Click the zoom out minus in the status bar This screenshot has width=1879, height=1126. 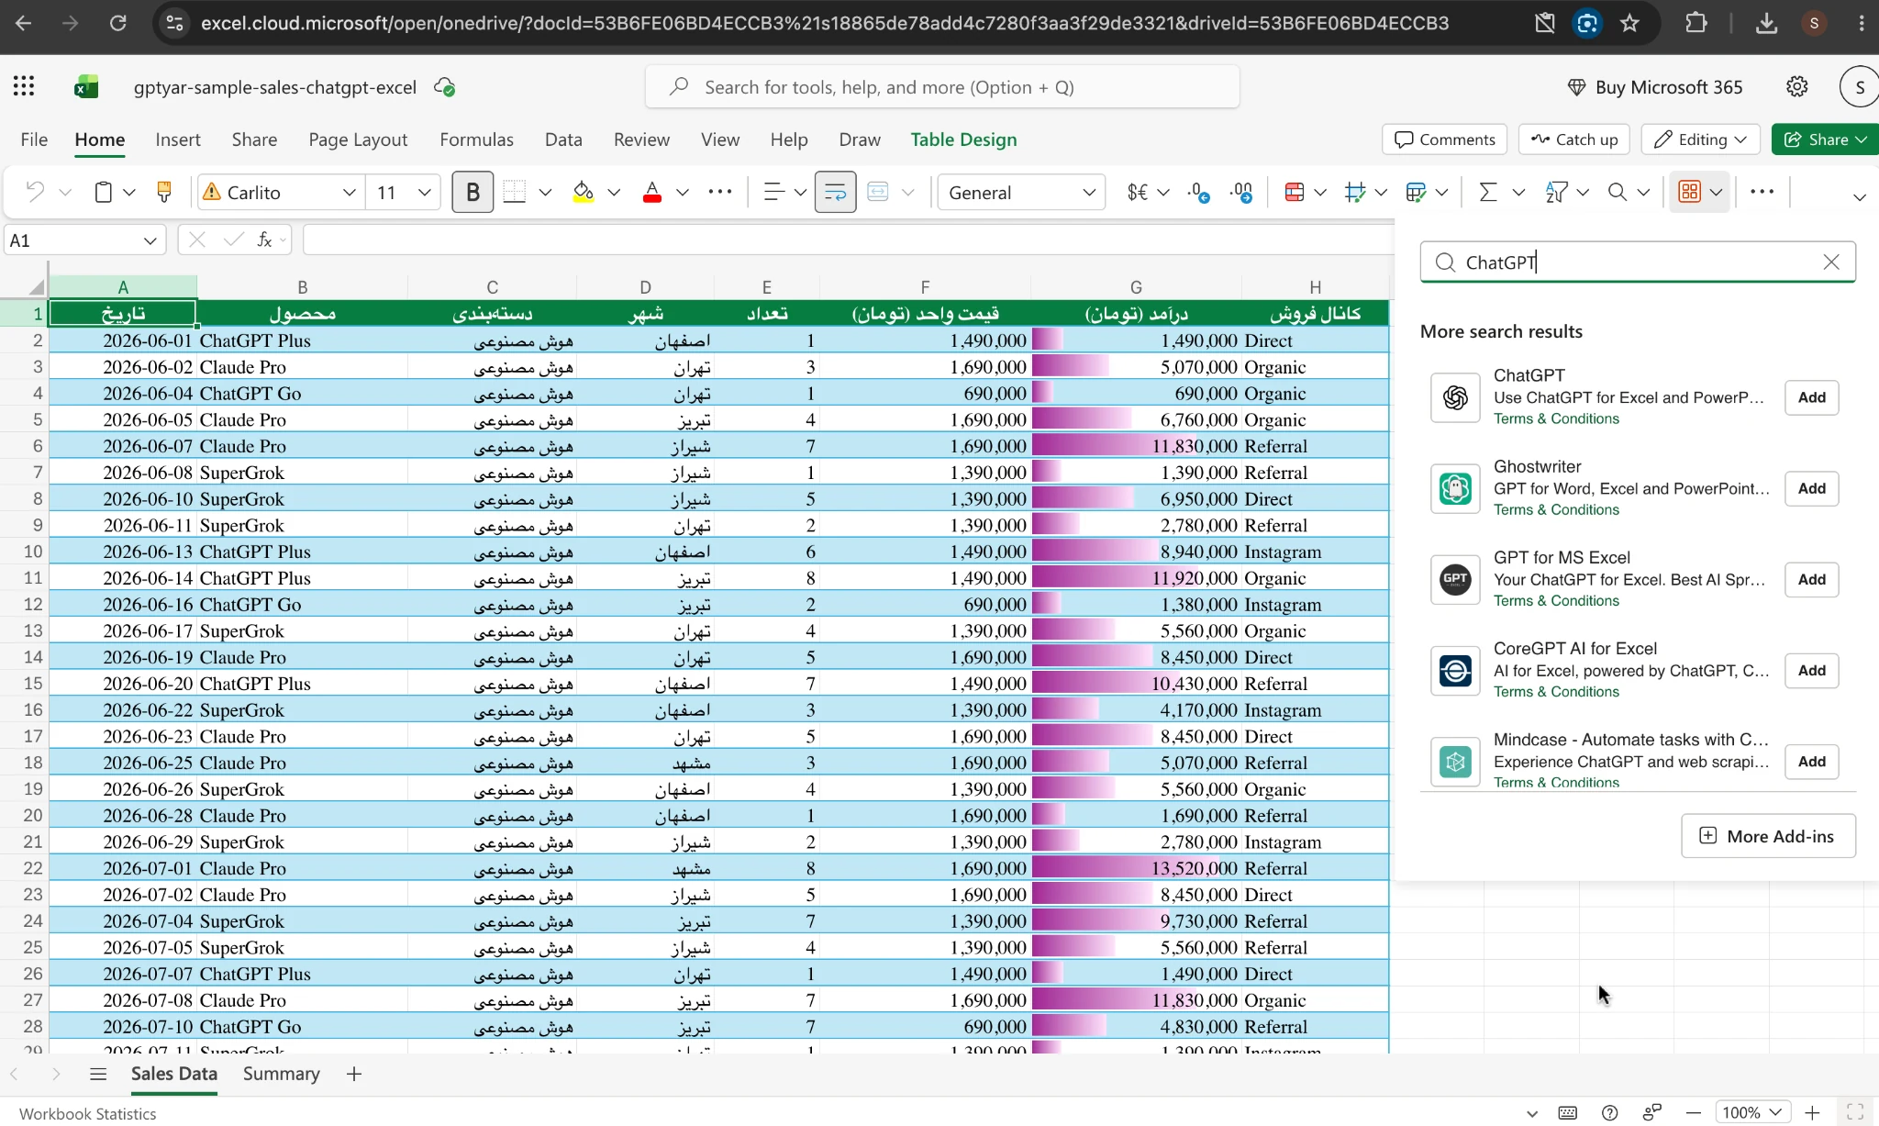1694,1113
